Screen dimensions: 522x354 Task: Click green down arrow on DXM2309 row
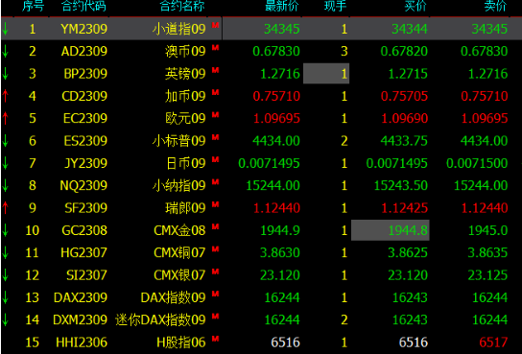click(x=5, y=319)
